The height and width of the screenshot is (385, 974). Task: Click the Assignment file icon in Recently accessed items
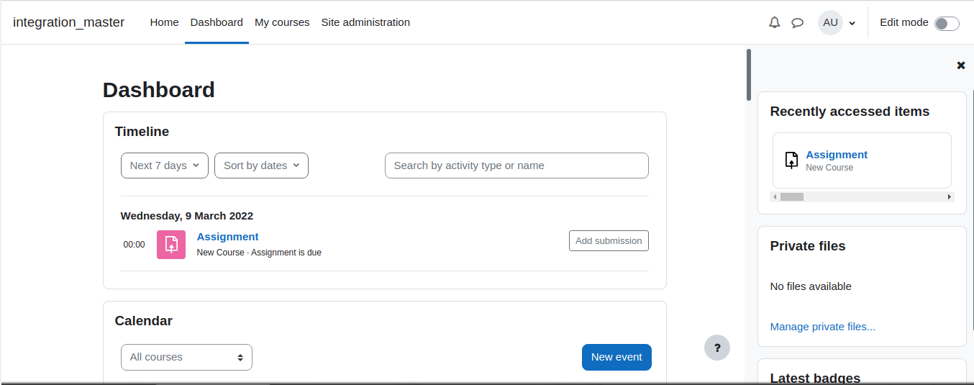(x=791, y=160)
